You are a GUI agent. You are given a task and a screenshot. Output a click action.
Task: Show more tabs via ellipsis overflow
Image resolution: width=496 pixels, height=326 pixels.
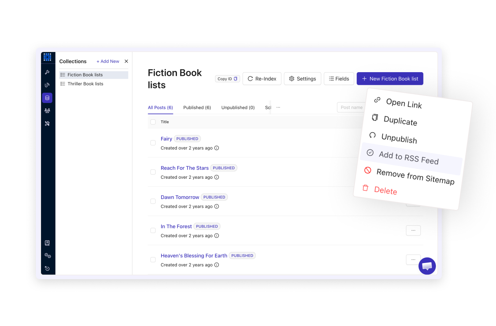pos(278,107)
